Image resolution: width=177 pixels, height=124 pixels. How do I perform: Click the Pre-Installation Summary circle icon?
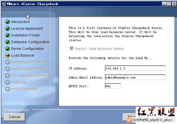(8, 76)
